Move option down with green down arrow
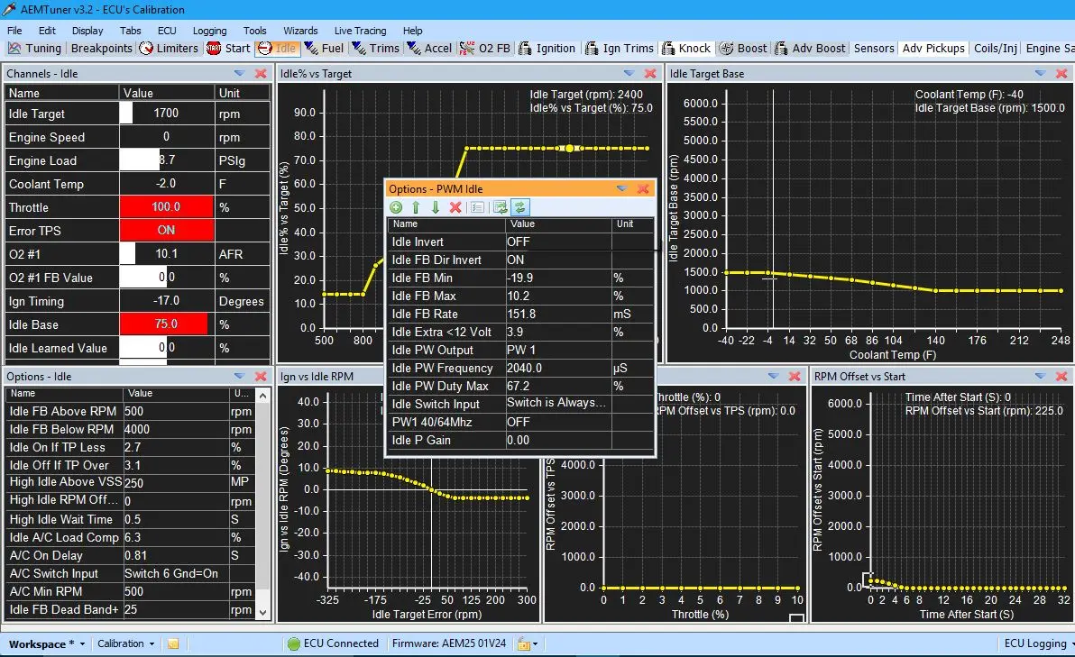1075x657 pixels. point(436,207)
